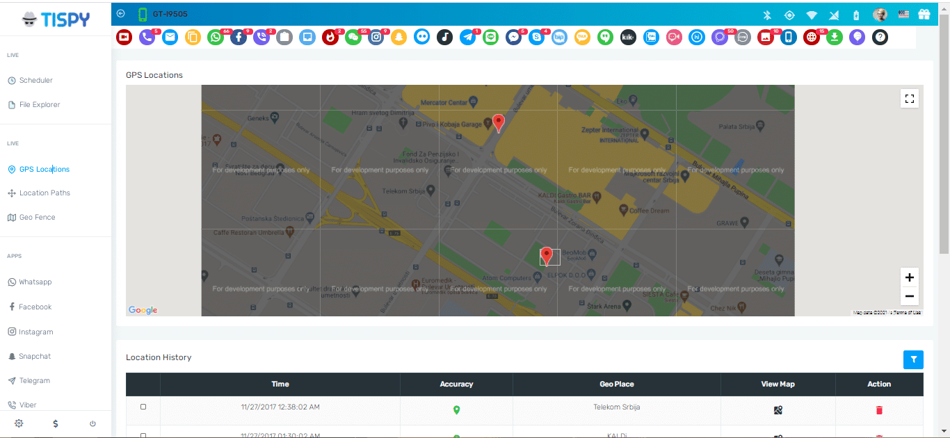
Task: Open the email envelope icon
Action: click(x=170, y=38)
